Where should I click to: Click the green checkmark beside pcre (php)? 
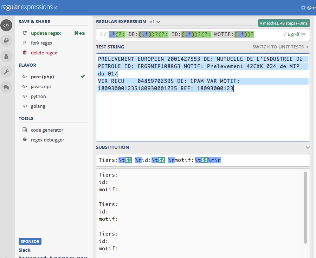tap(83, 77)
